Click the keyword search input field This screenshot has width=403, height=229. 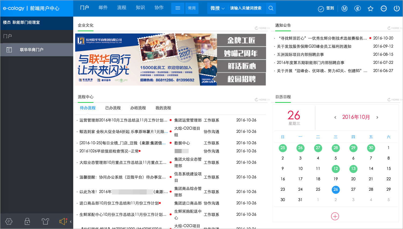[x=246, y=8]
